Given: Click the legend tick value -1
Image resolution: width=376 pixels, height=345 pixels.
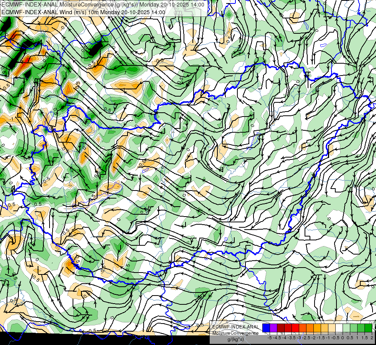Looking at the screenshot, I should coord(328,338).
